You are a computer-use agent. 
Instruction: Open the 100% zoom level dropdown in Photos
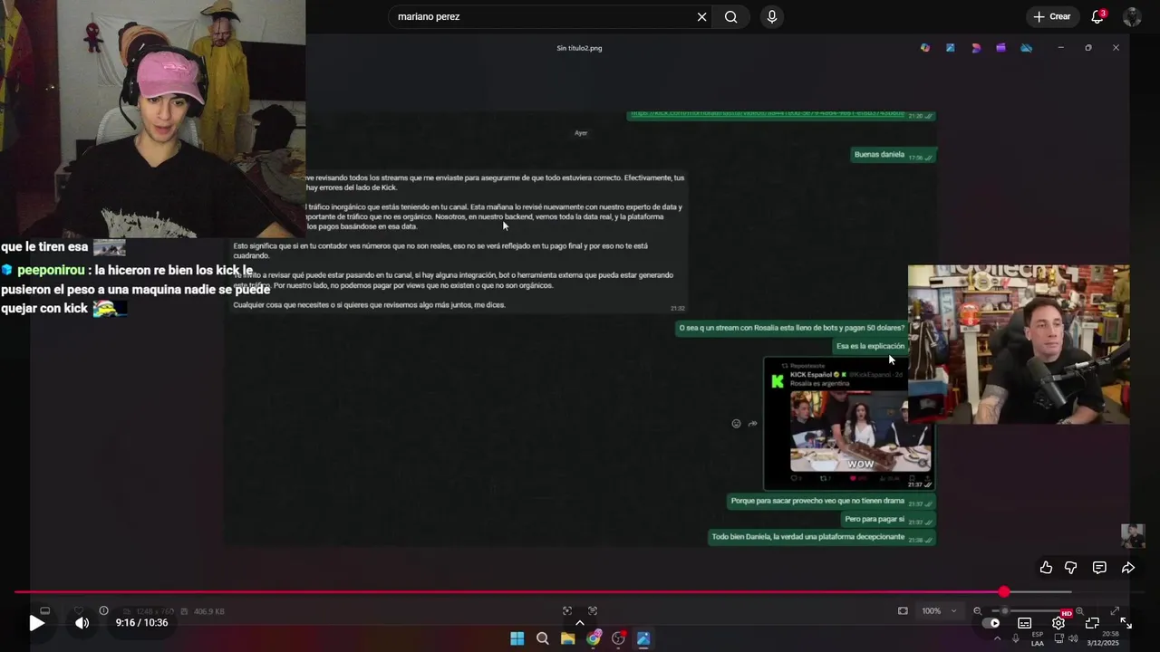(939, 611)
